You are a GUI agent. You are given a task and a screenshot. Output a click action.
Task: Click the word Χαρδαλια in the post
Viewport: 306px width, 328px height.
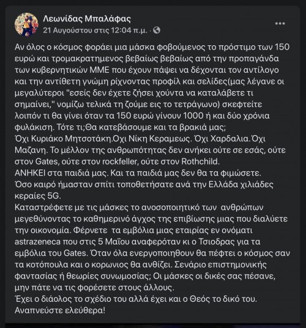click(229, 139)
